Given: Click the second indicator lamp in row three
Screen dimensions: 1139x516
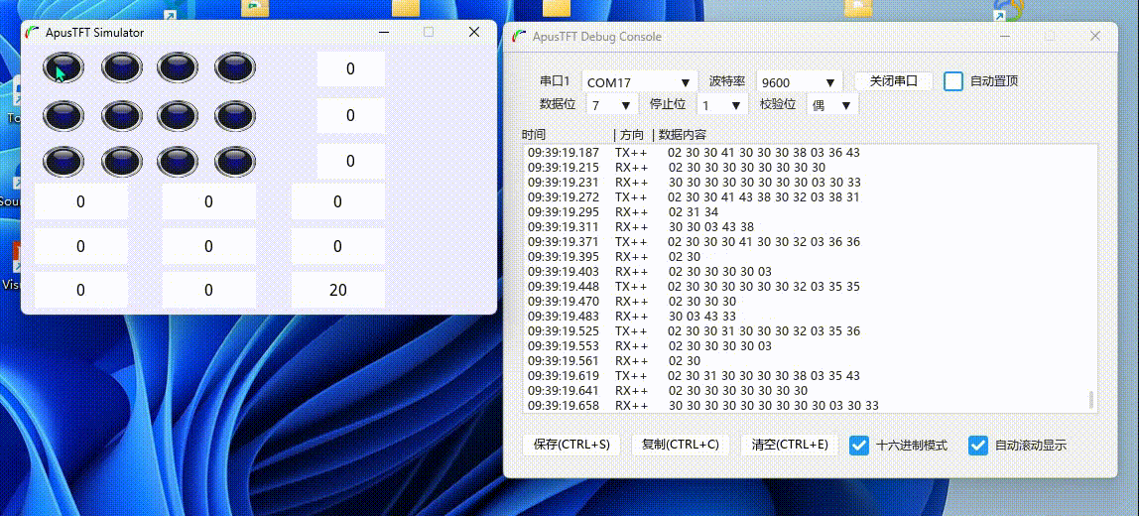Looking at the screenshot, I should [121, 162].
